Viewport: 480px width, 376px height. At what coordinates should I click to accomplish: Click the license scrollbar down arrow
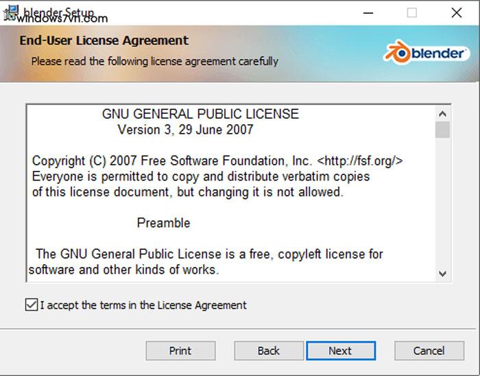click(x=442, y=273)
